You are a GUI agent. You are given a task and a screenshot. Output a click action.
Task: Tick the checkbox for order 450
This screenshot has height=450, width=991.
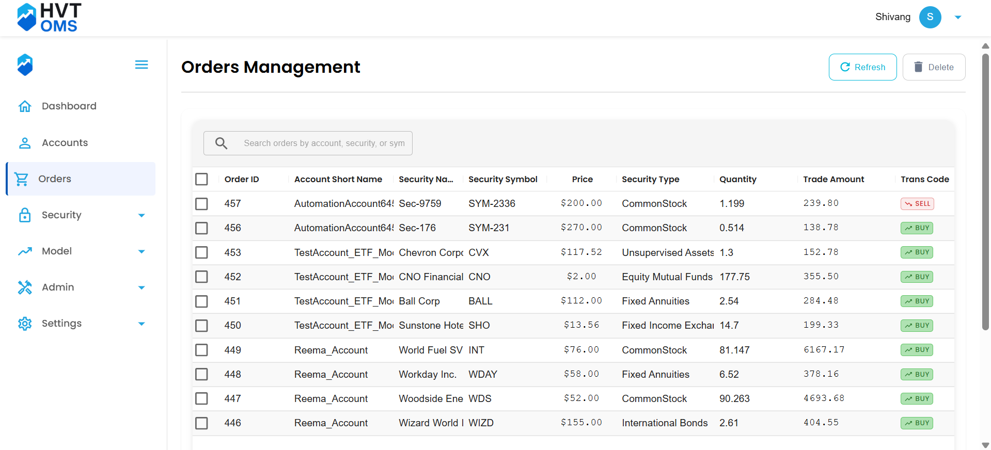tap(201, 326)
